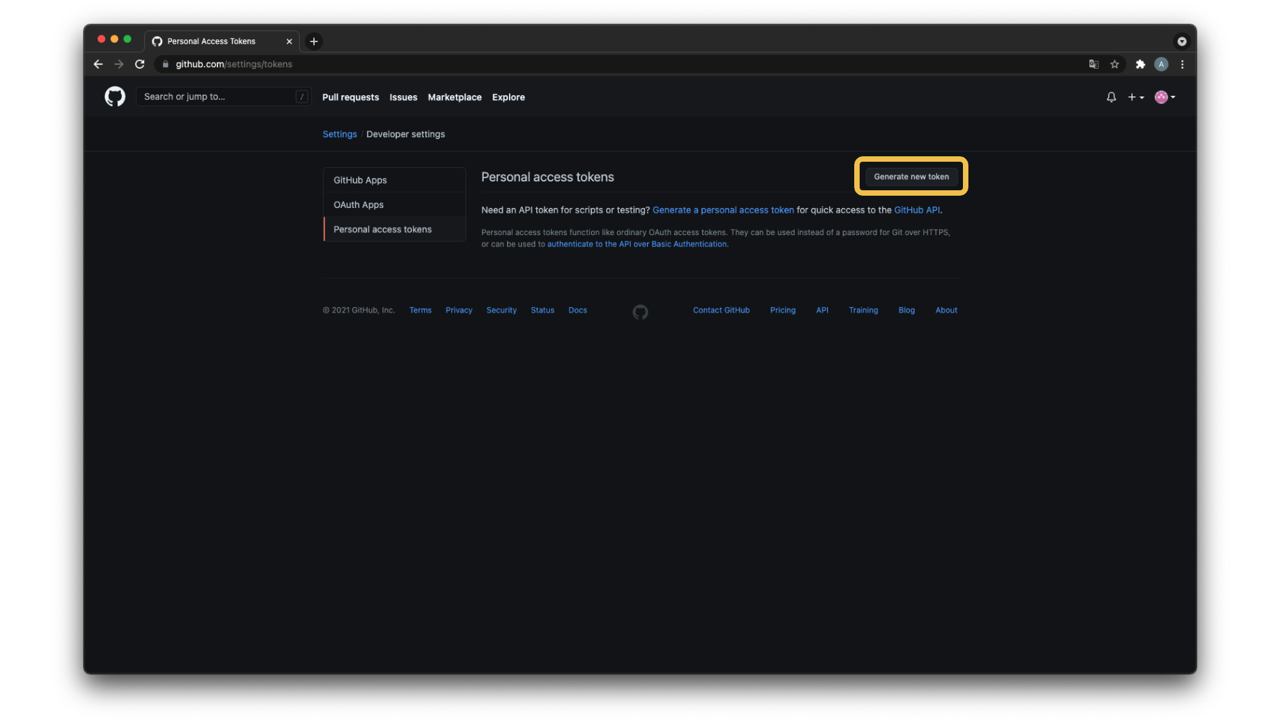This screenshot has width=1281, height=721.
Task: Expand the plus create-new dropdown
Action: pyautogui.click(x=1136, y=97)
